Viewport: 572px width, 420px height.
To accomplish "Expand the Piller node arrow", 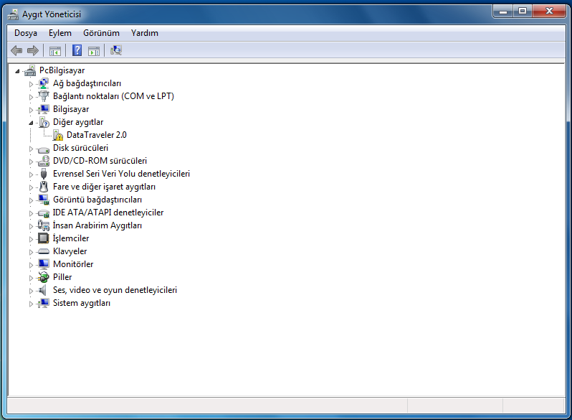I will [x=31, y=278].
